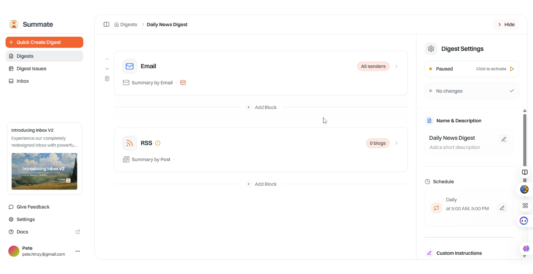Click the RSS warning info icon
Viewport: 533px width, 274px height.
click(158, 143)
